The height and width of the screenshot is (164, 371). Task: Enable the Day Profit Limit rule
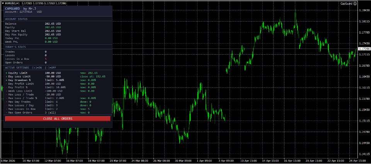coord(7,84)
